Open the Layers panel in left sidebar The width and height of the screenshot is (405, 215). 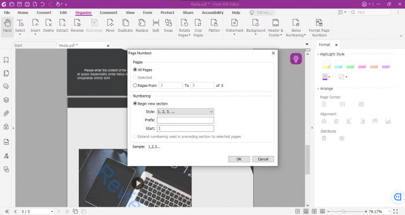point(6,100)
